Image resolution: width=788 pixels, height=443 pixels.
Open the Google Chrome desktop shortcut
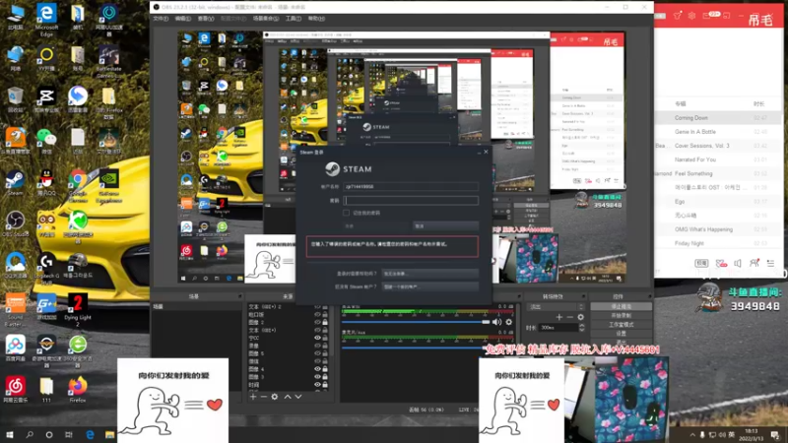(78, 186)
